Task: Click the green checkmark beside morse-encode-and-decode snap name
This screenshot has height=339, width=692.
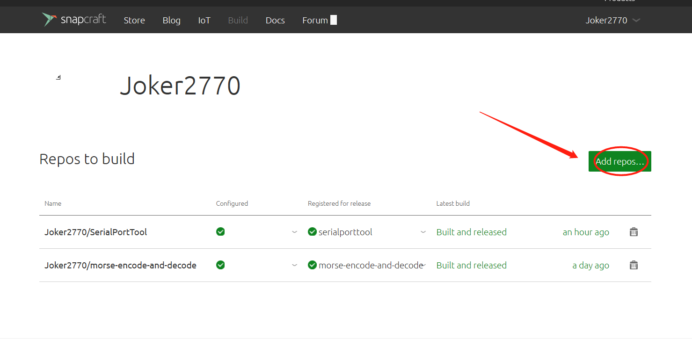Action: [312, 265]
